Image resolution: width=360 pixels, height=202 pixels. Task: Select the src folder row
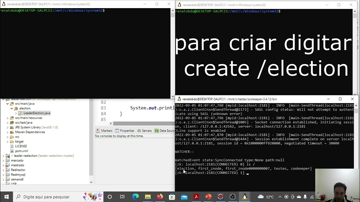click(17, 137)
